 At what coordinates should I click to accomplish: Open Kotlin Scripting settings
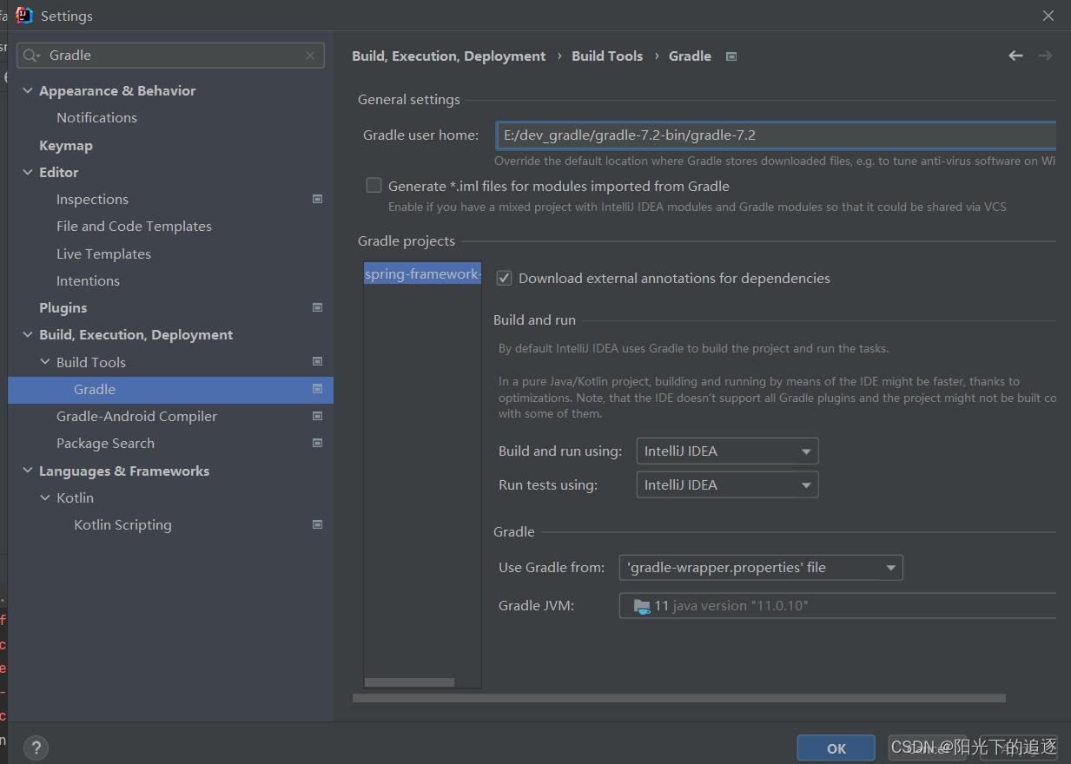[x=122, y=524]
